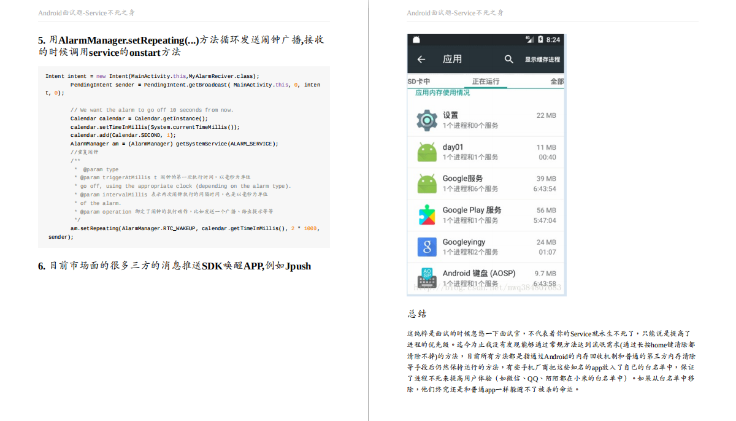The height and width of the screenshot is (421, 736).
Task: Switch to the 正在运行 tab
Action: coord(486,82)
